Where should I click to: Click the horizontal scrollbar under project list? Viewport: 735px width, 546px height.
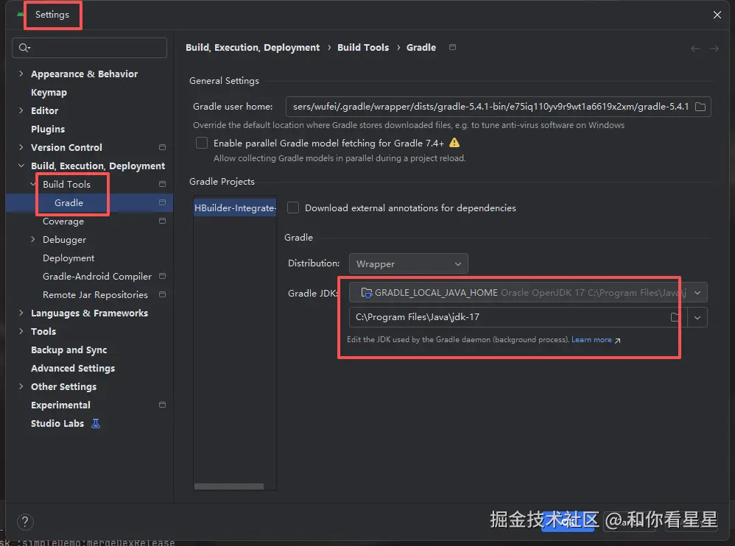point(229,486)
